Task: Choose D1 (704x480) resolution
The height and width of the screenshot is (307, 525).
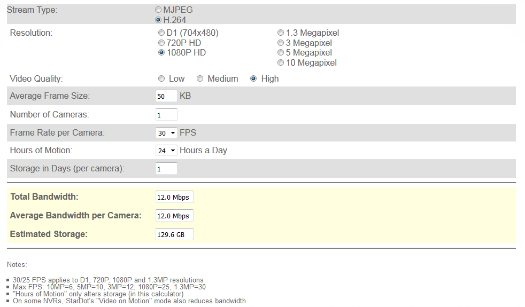Action: (x=161, y=33)
